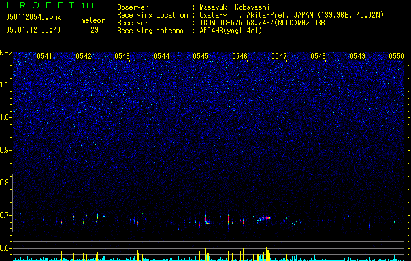411x261 pixels.
Task: Click observer name Masayuki Kobayashi
Action: pyautogui.click(x=235, y=8)
